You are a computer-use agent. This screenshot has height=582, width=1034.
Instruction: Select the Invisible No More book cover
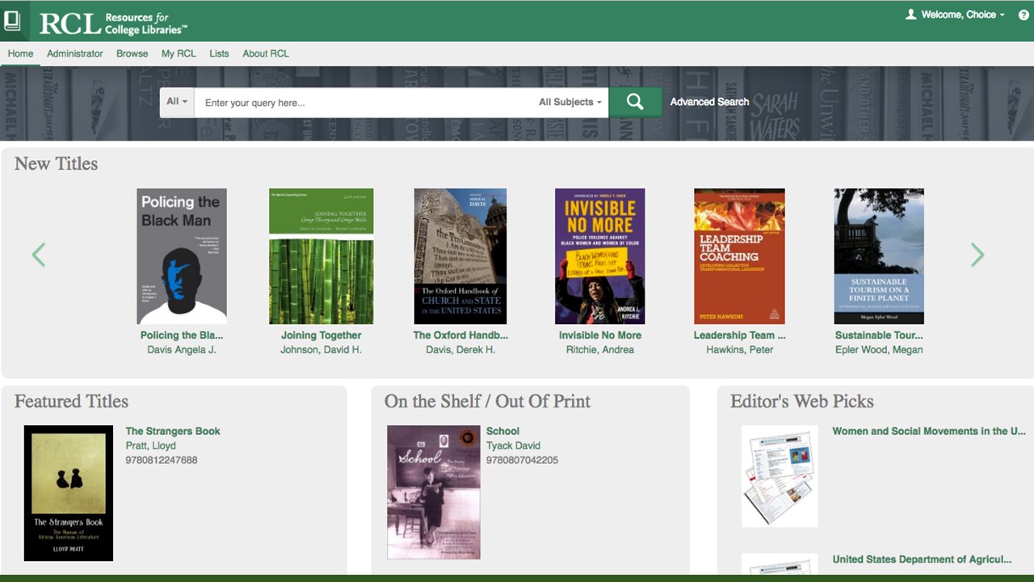coord(599,256)
